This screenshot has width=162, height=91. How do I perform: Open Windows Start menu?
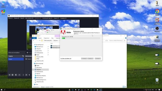[x=2, y=90]
